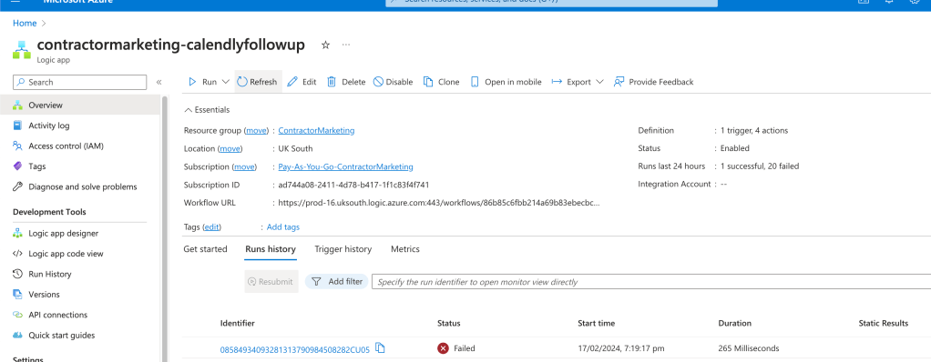Disable the logic app
931x362 pixels.
pyautogui.click(x=393, y=83)
